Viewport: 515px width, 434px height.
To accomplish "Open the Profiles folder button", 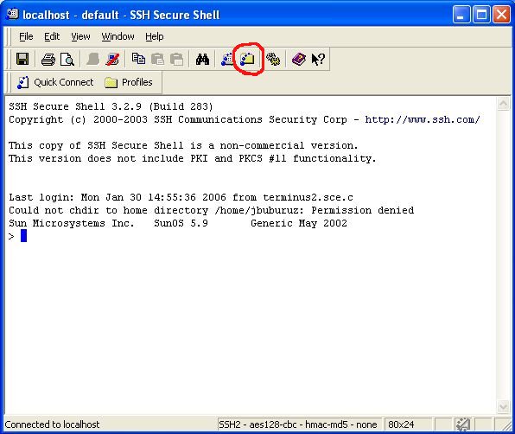I will (x=129, y=82).
